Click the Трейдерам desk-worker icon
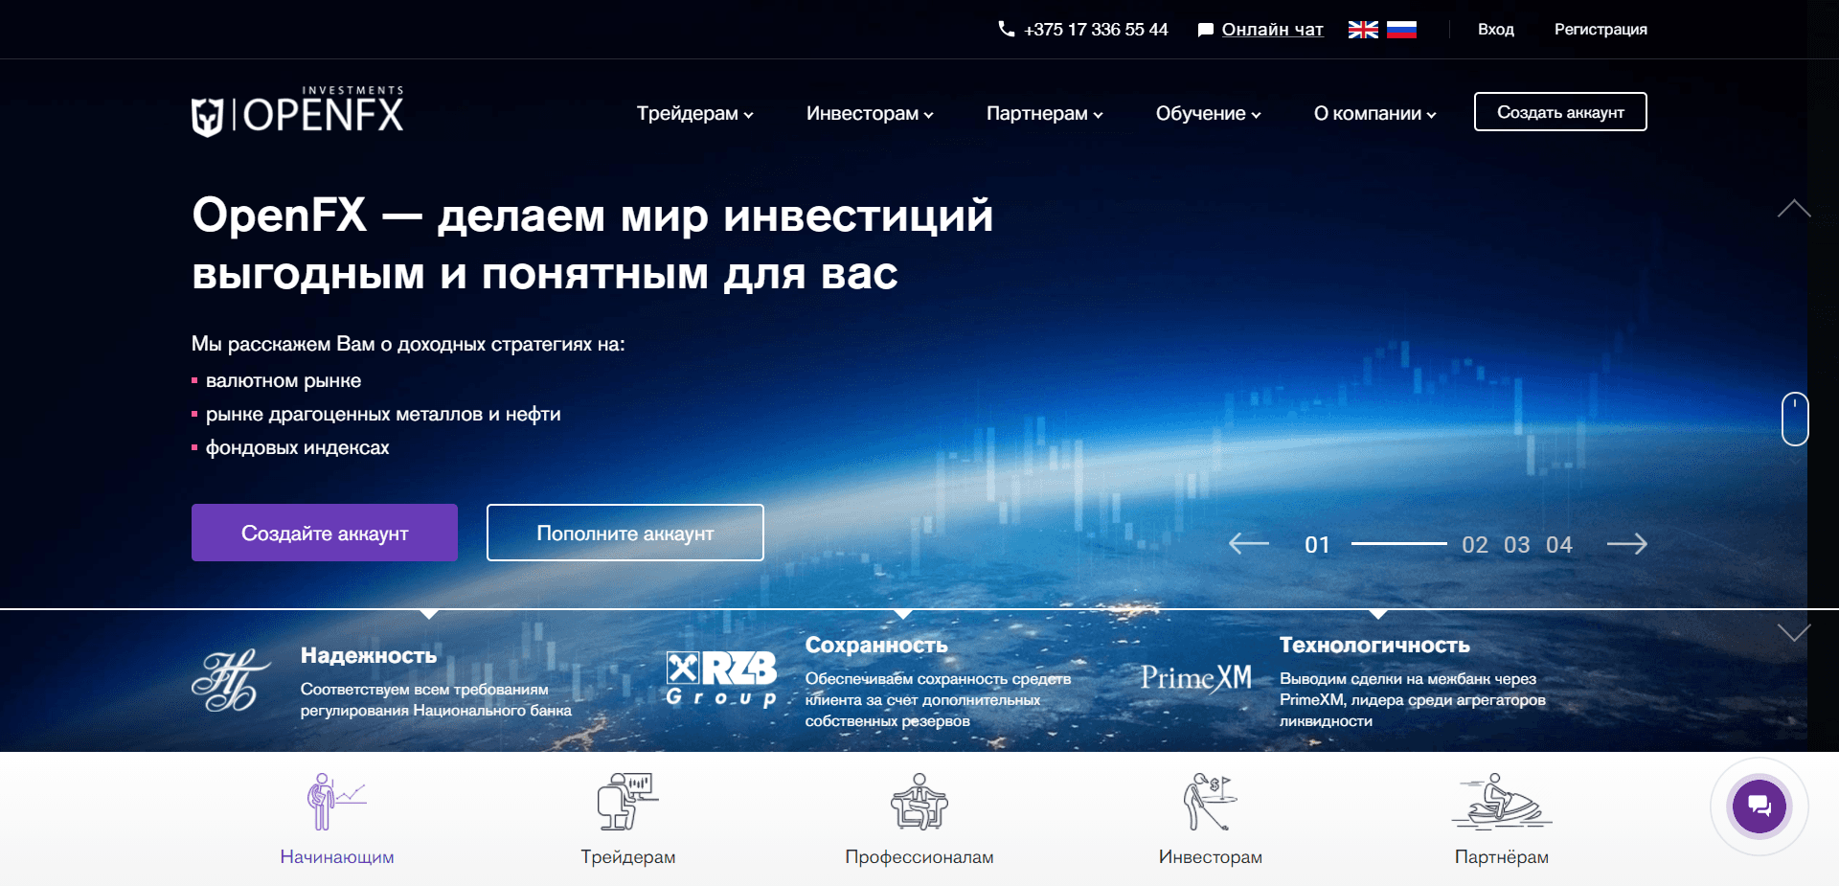The height and width of the screenshot is (886, 1839). point(627,803)
